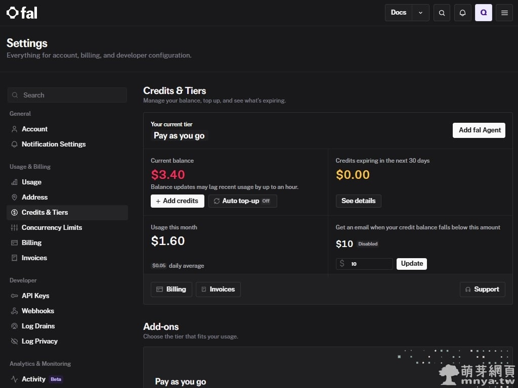
Task: Open Concurrency Limits in sidebar
Action: [67, 228]
